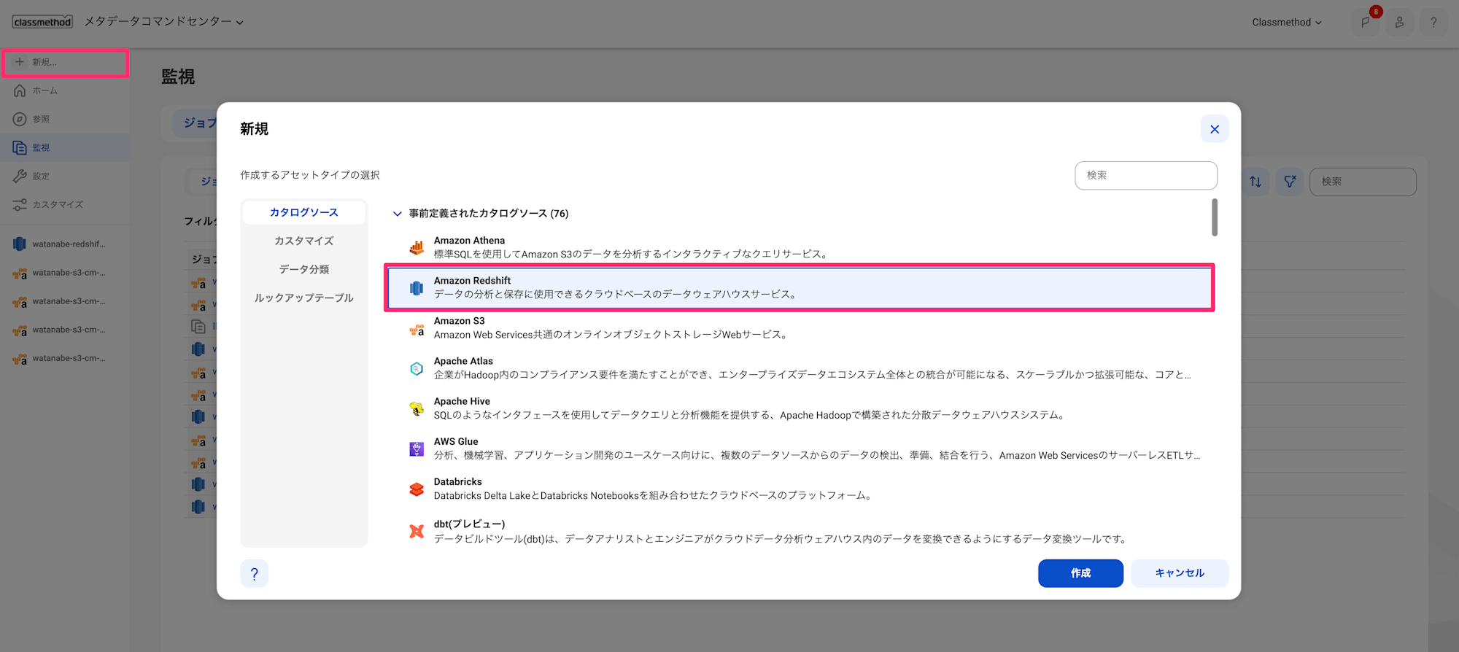The image size is (1459, 652).
Task: Select the AWS Glue row title
Action: coord(456,441)
